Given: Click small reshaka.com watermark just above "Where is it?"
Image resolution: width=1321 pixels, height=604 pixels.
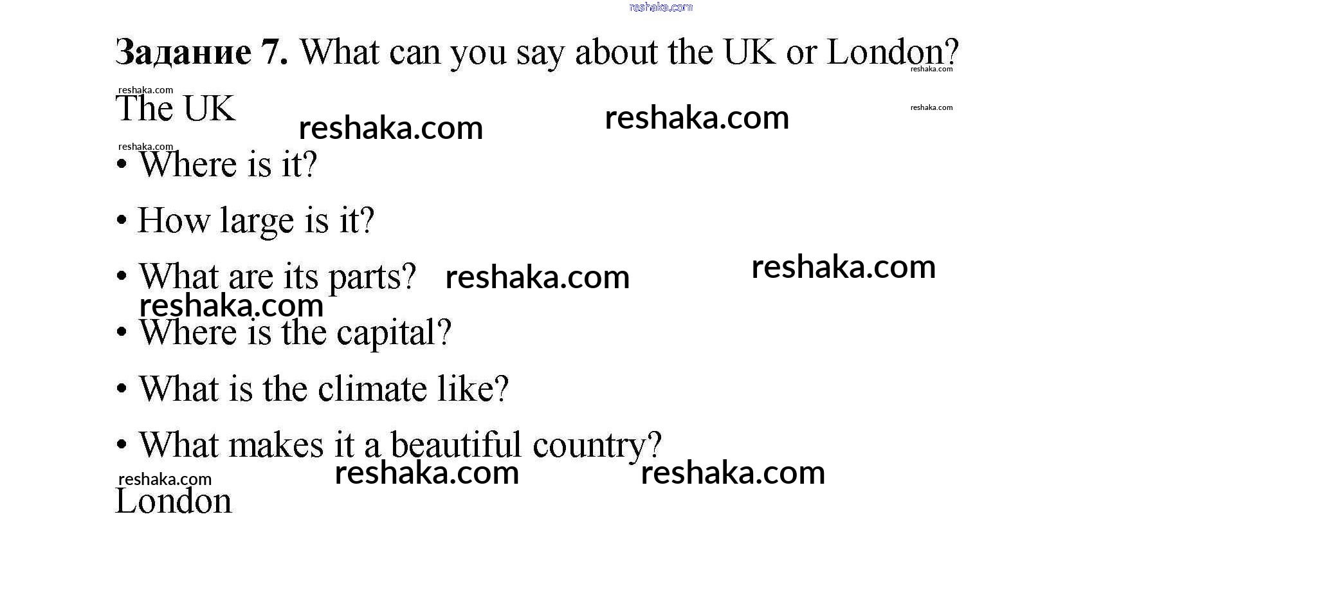Looking at the screenshot, I should pos(145,147).
